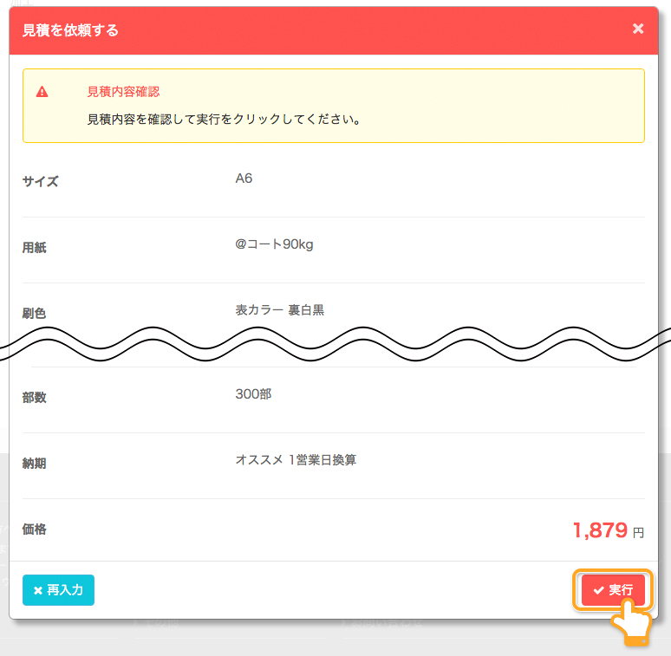
Task: Click the 実行 execute button
Action: point(613,590)
